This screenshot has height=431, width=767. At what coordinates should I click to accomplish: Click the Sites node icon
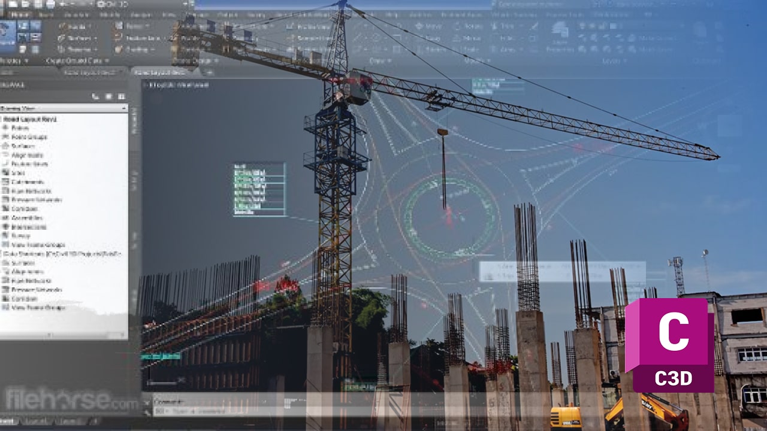pyautogui.click(x=5, y=173)
